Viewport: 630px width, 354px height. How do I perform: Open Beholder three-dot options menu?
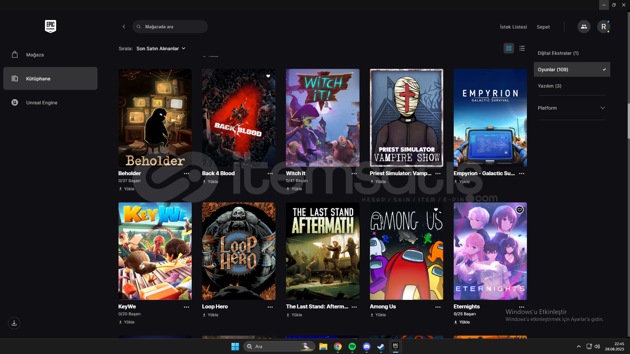(x=186, y=174)
